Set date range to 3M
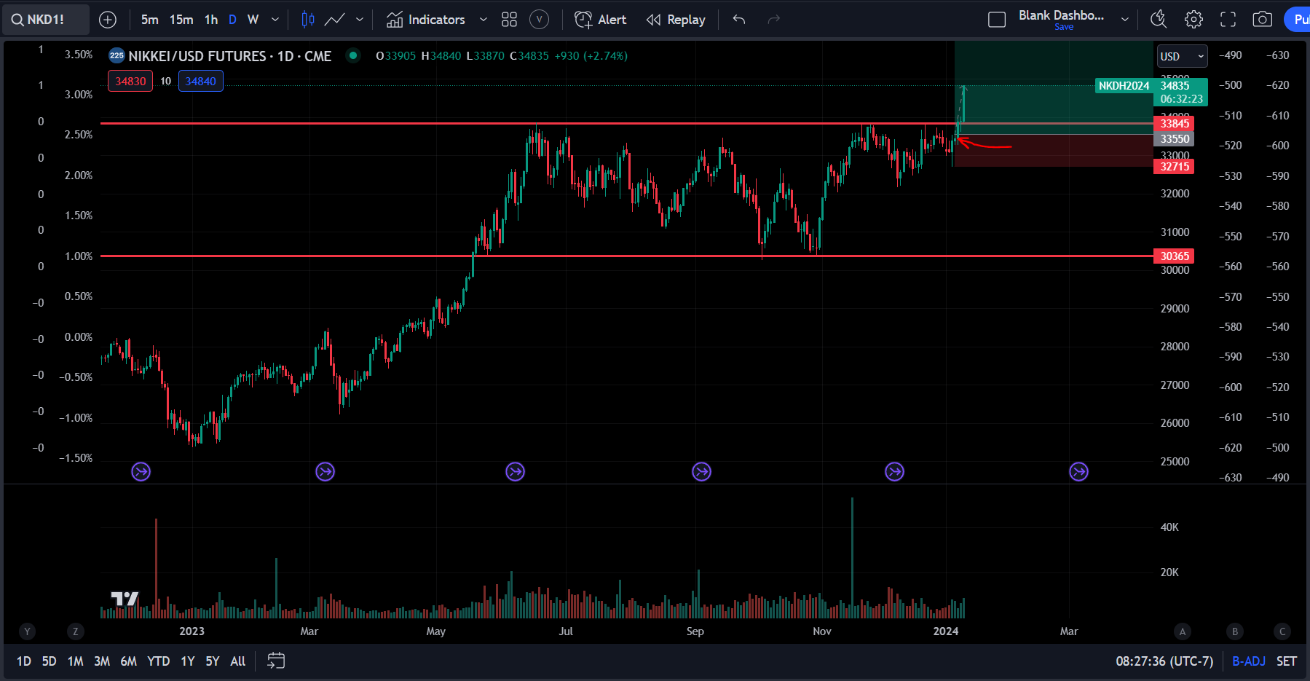 [x=102, y=661]
